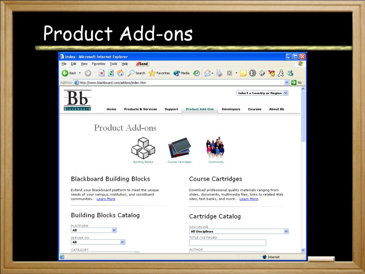Click the single person figure toolbar icon
The width and height of the screenshot is (365, 274).
pyautogui.click(x=281, y=73)
